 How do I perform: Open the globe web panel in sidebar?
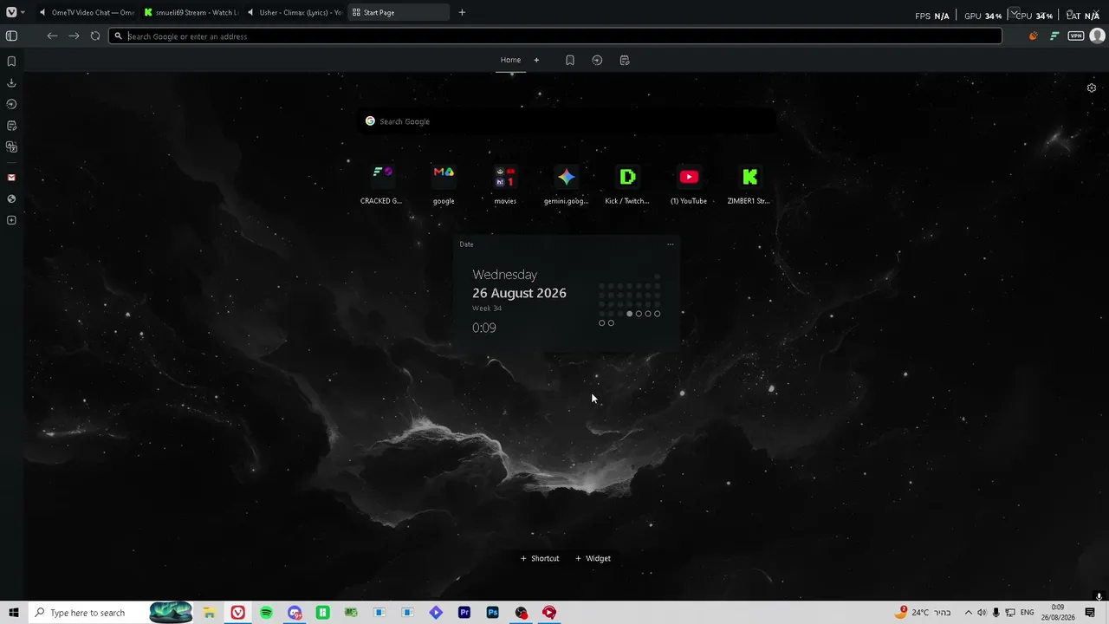[11, 198]
